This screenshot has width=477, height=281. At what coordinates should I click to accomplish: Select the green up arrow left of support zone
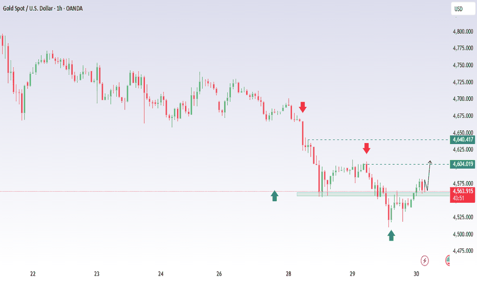click(x=275, y=196)
